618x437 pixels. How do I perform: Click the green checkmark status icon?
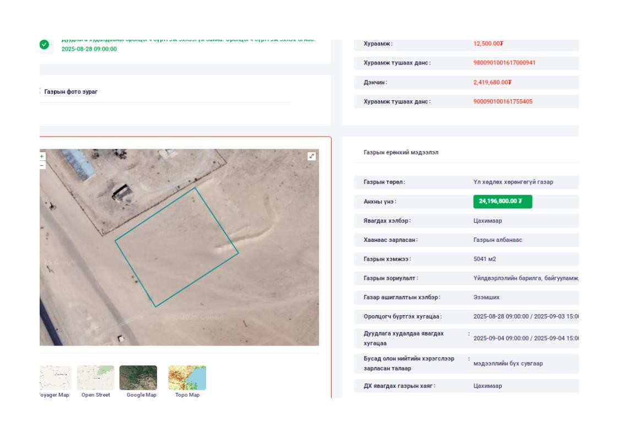[x=45, y=45]
